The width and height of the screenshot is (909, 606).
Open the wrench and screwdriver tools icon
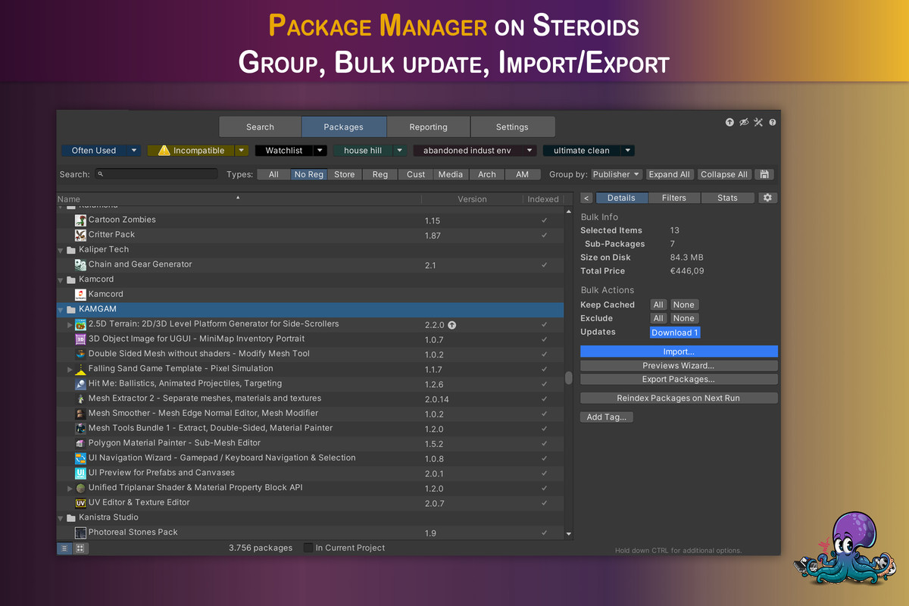pyautogui.click(x=758, y=122)
